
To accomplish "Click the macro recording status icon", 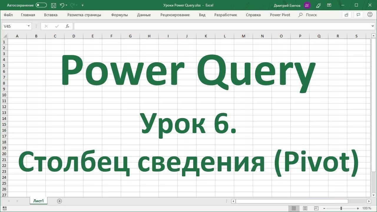I will [4, 208].
